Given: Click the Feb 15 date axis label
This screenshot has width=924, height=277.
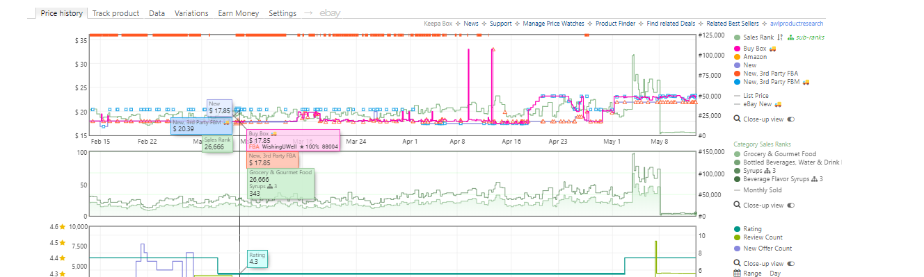Looking at the screenshot, I should 100,141.
